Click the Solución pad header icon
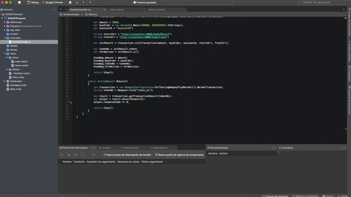The image size is (351, 197). pos(2,10)
